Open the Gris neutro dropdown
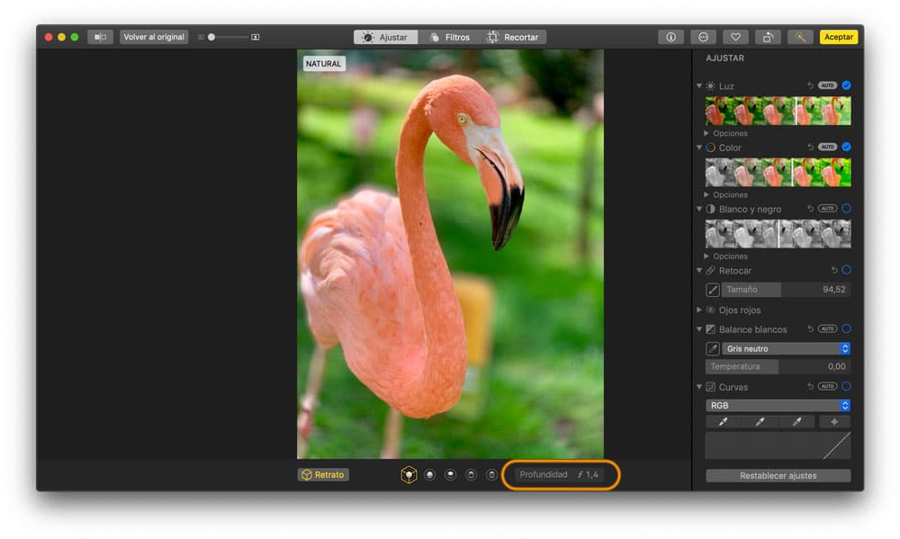Screen dimensions: 900x539 pyautogui.click(x=786, y=348)
